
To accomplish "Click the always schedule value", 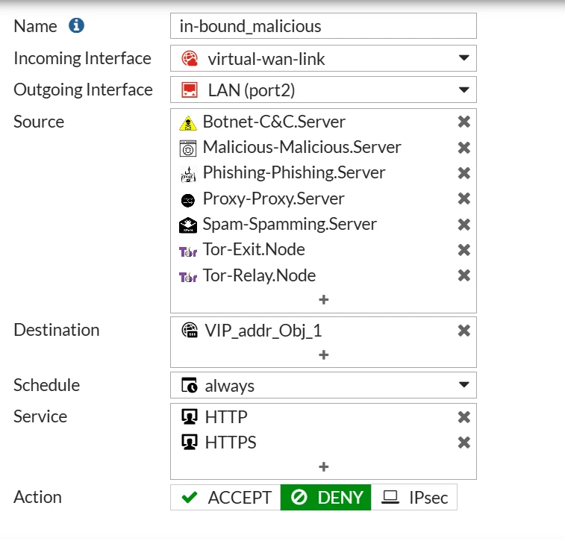I will coord(230,387).
